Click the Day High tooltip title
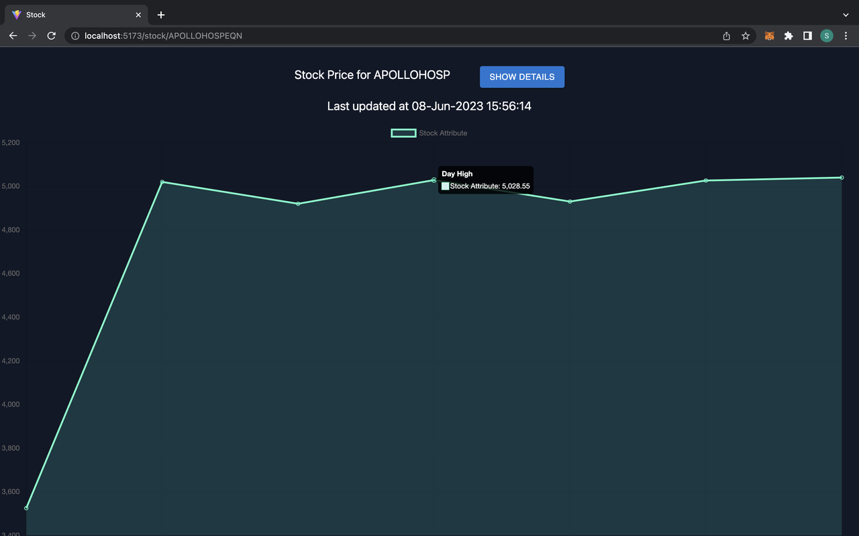859x536 pixels. coord(457,174)
